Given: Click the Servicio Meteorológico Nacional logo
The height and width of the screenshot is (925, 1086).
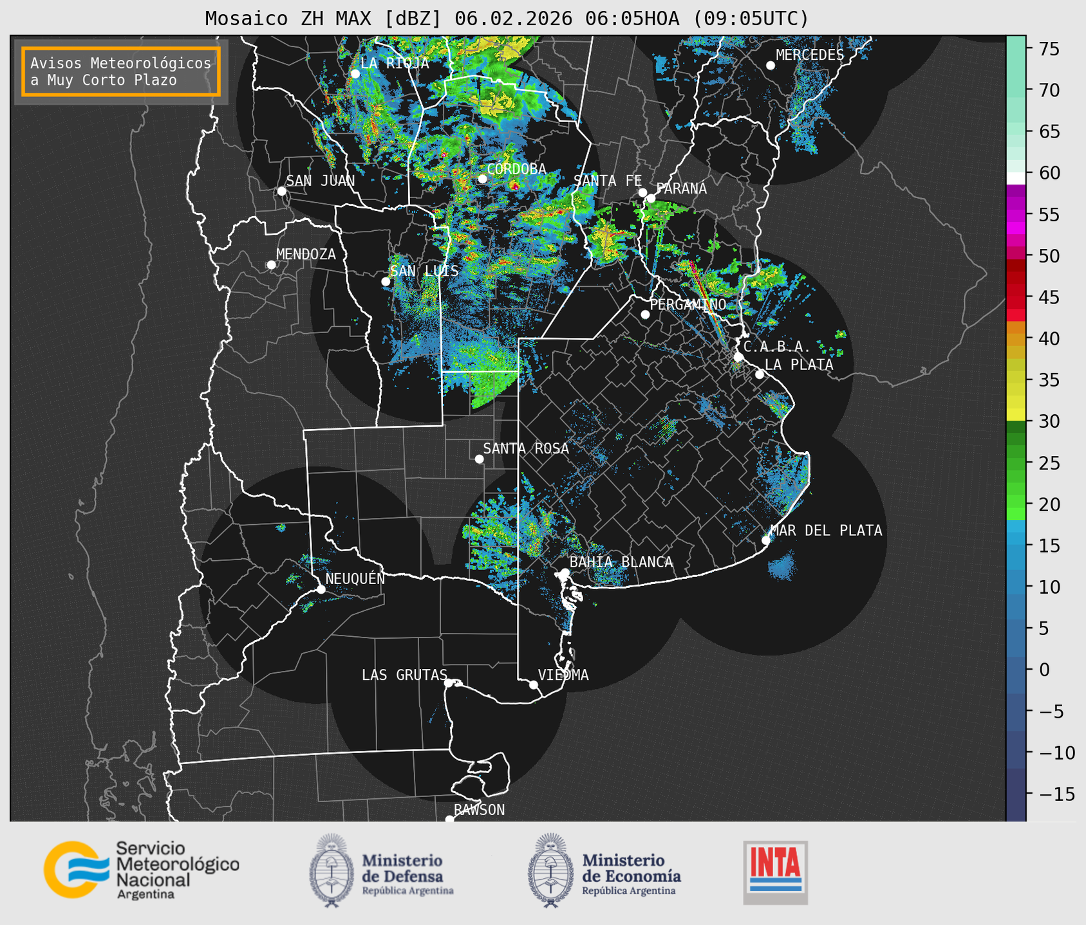Looking at the screenshot, I should pyautogui.click(x=142, y=869).
